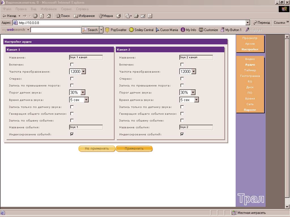
Task: Toggle the Стерео checkbox for Канал 2
Action: tap(182, 79)
